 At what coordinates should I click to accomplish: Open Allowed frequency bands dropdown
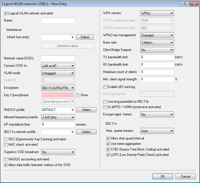pos(58,117)
